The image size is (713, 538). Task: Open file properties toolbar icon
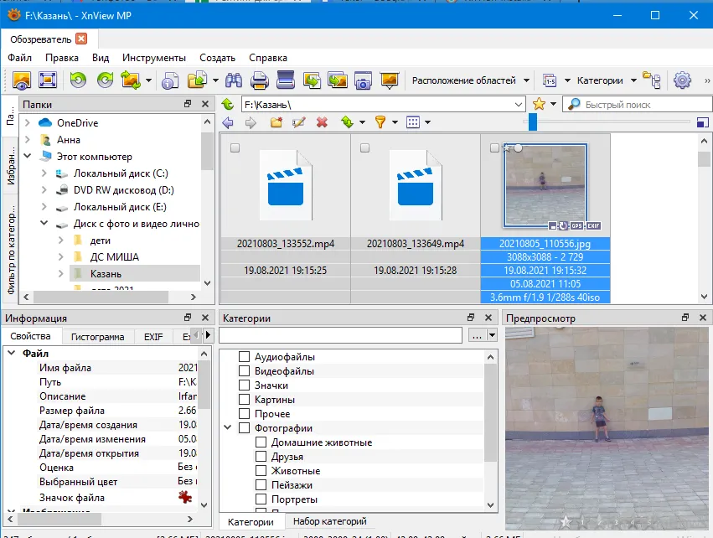click(x=170, y=80)
